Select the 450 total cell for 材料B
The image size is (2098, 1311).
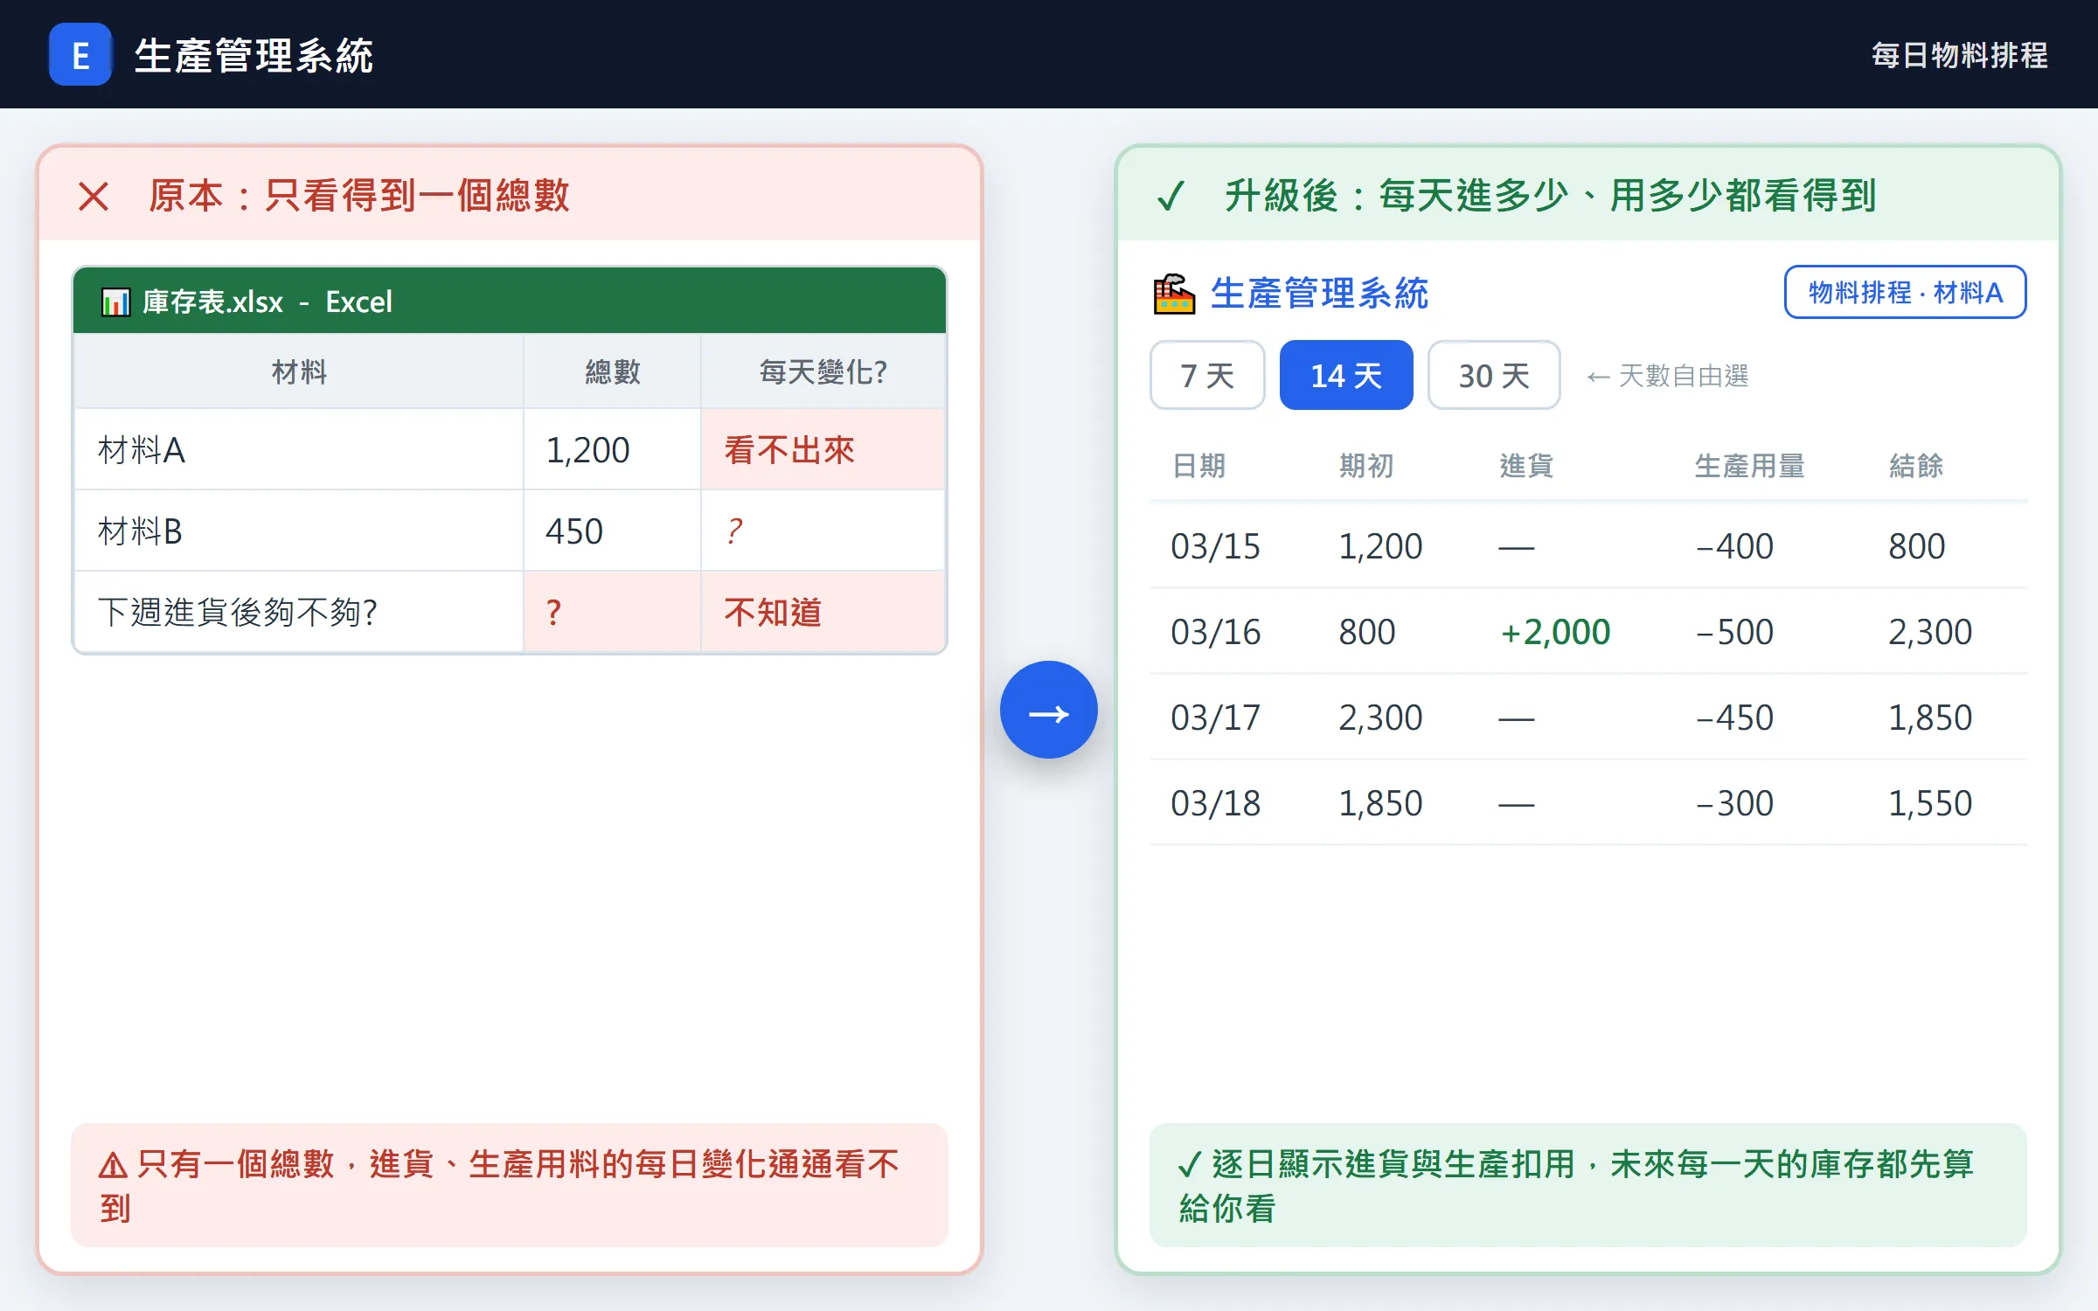pyautogui.click(x=613, y=531)
